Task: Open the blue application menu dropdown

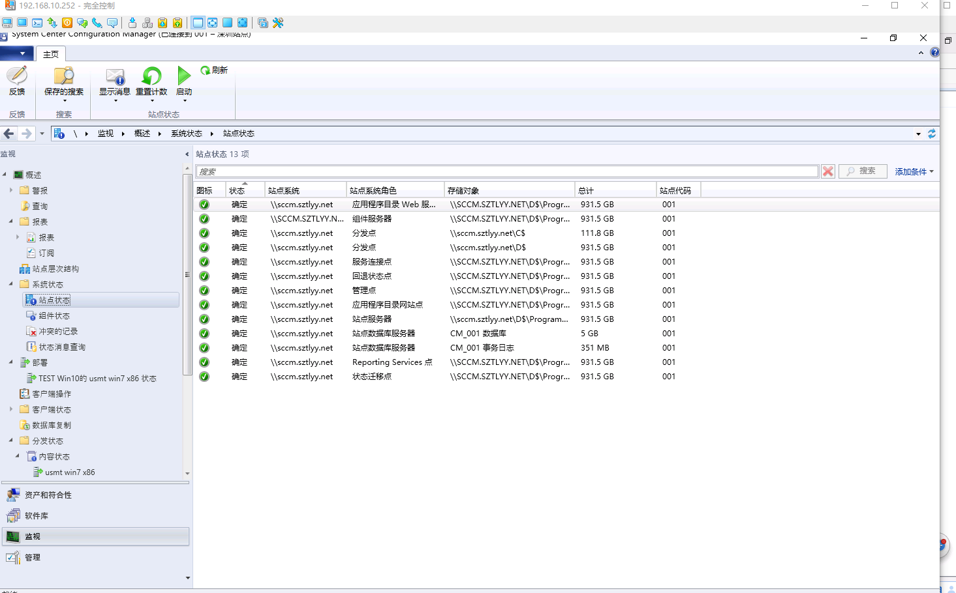Action: (x=17, y=53)
